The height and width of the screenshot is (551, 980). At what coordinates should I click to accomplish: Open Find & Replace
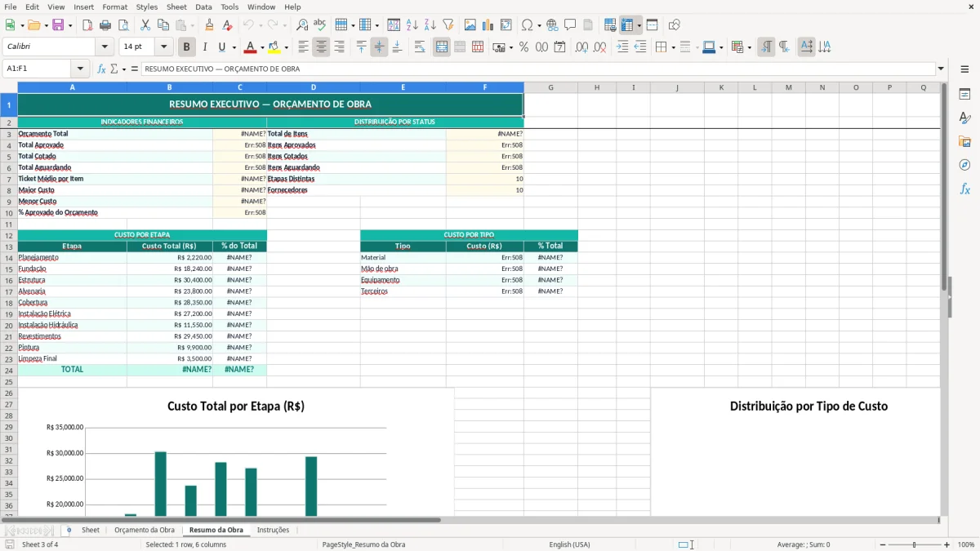click(302, 25)
